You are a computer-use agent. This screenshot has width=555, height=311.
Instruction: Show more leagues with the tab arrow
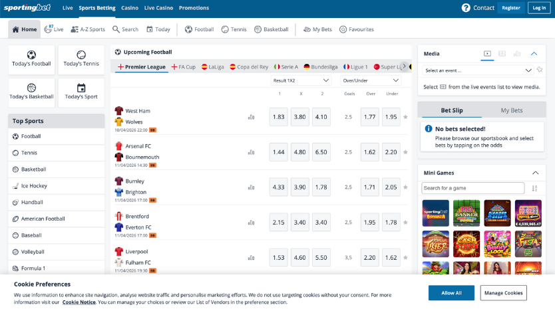404,66
